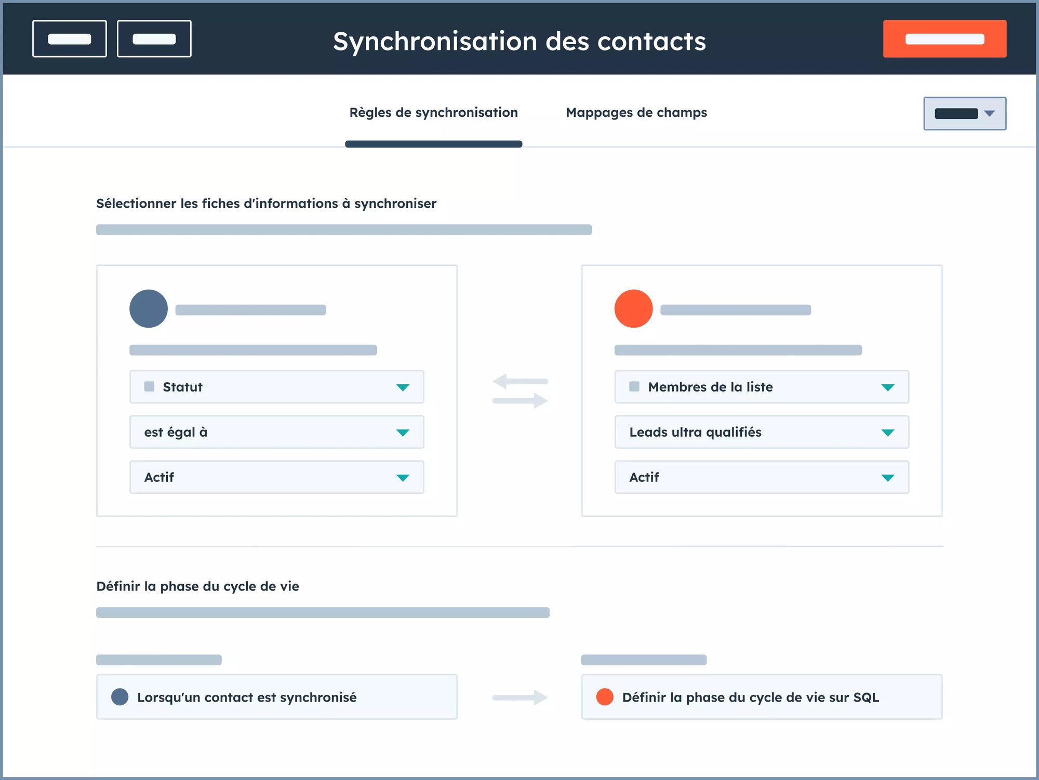
Task: Select 'Définir la phase du cycle de vie sur SQL' box
Action: pos(762,697)
